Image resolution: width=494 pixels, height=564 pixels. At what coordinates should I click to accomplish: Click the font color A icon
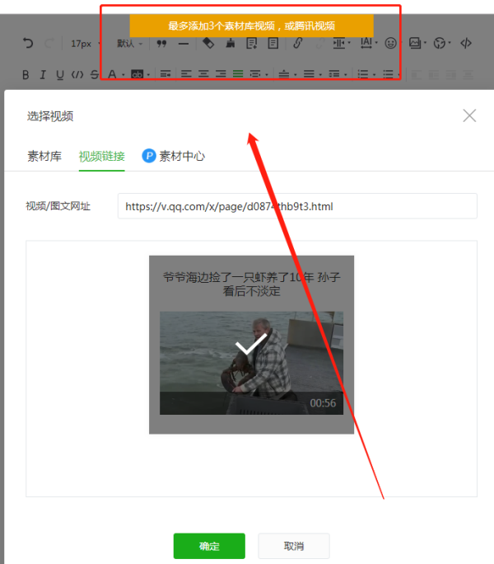point(112,74)
